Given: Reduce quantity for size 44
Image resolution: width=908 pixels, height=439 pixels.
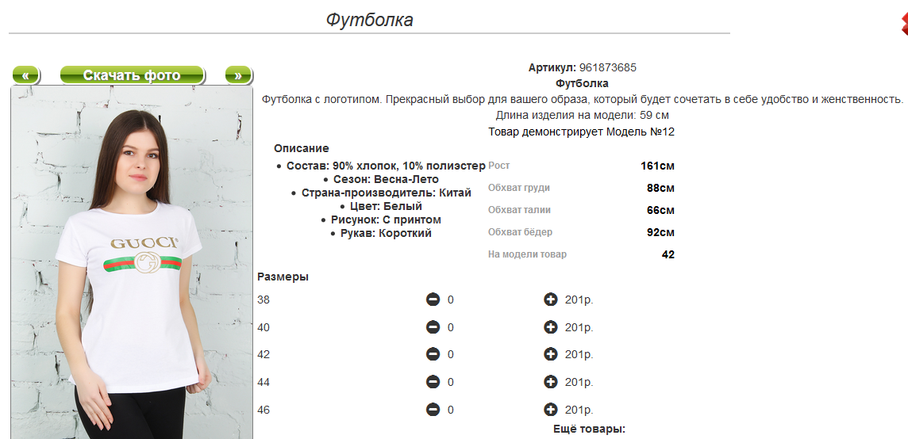Looking at the screenshot, I should (x=433, y=382).
